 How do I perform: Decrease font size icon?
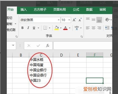click(80, 20)
